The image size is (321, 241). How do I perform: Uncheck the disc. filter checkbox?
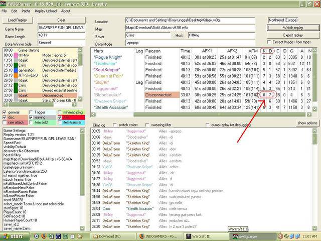point(5,117)
